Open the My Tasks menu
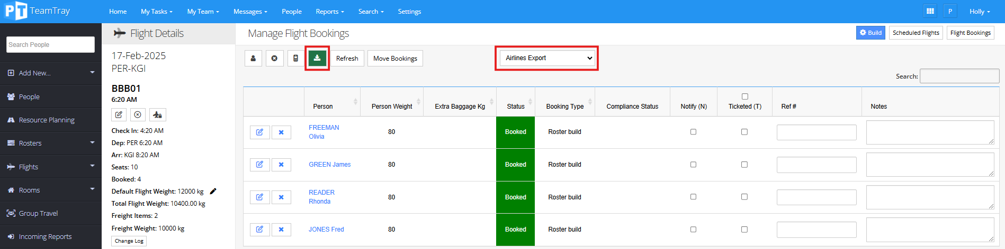This screenshot has height=249, width=1005. 156,12
